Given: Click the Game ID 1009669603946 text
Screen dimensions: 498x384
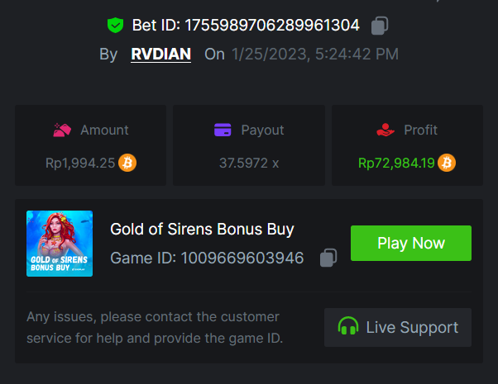Looking at the screenshot, I should click(x=207, y=258).
